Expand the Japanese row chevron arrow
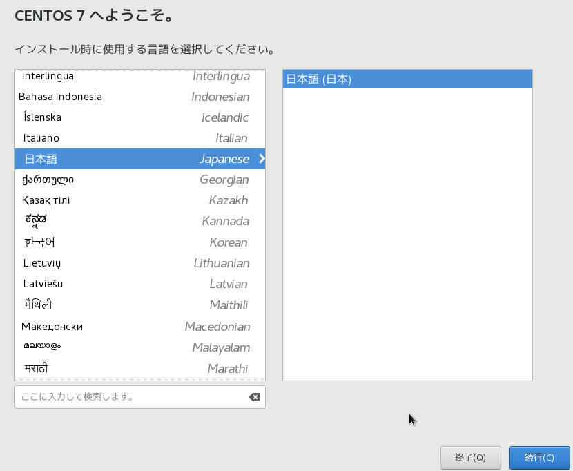This screenshot has height=471, width=573. 262,159
